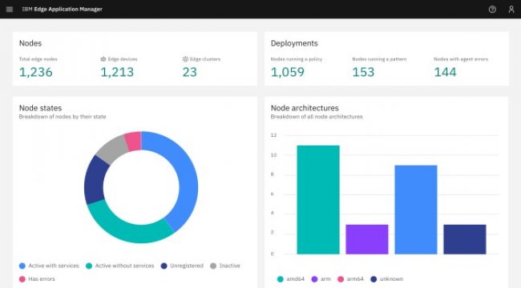Toggle the Active with services legend item
This screenshot has width=521, height=288.
click(x=49, y=266)
